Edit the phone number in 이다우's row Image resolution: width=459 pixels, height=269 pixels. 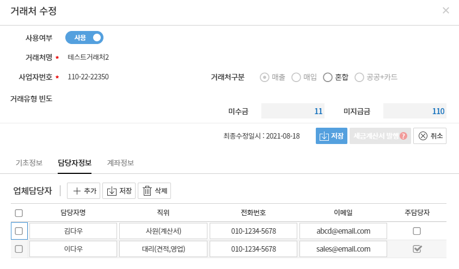(x=254, y=249)
